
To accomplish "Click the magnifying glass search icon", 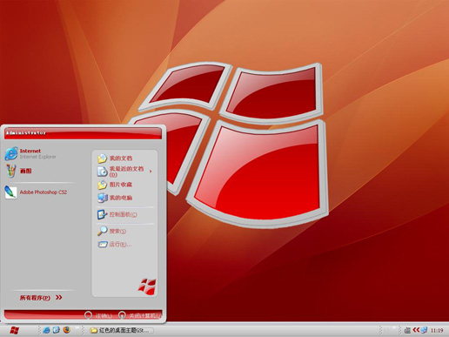I will [102, 231].
